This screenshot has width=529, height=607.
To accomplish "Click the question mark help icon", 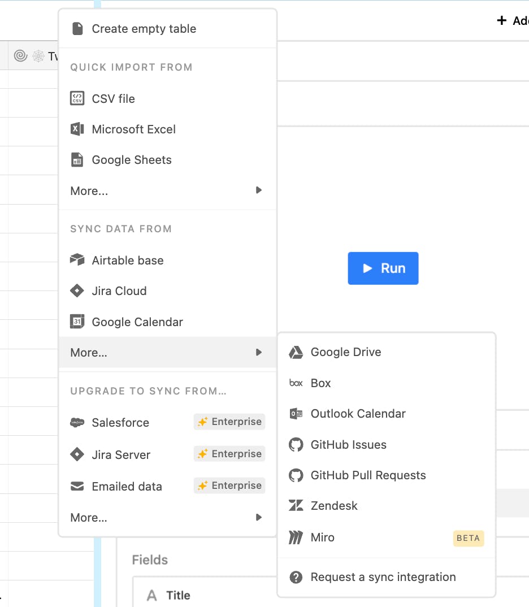I will coord(296,577).
